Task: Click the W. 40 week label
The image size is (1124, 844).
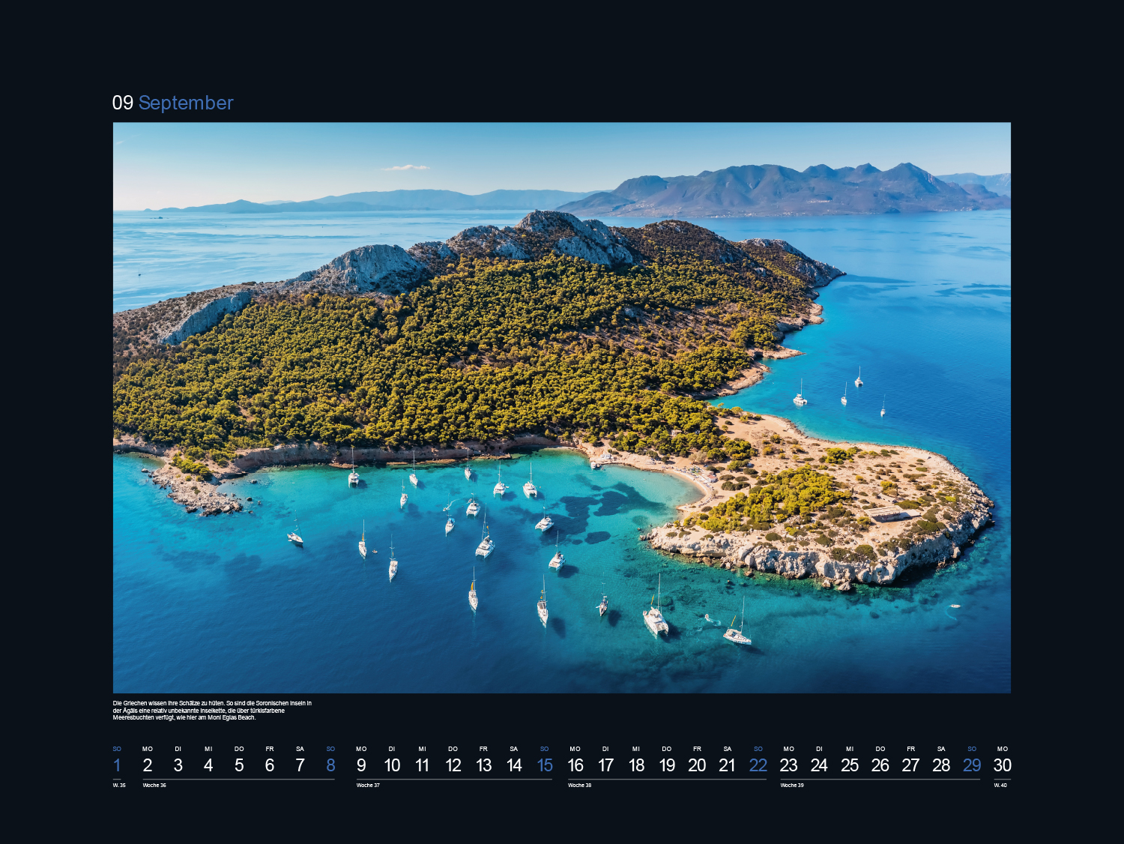Action: coord(1000,786)
